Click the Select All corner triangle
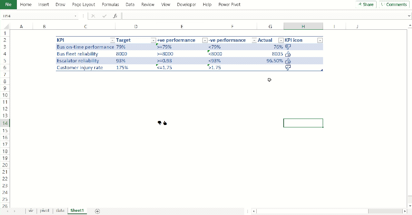 click(x=6, y=26)
